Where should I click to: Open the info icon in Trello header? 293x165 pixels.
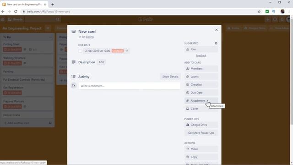[275, 19]
